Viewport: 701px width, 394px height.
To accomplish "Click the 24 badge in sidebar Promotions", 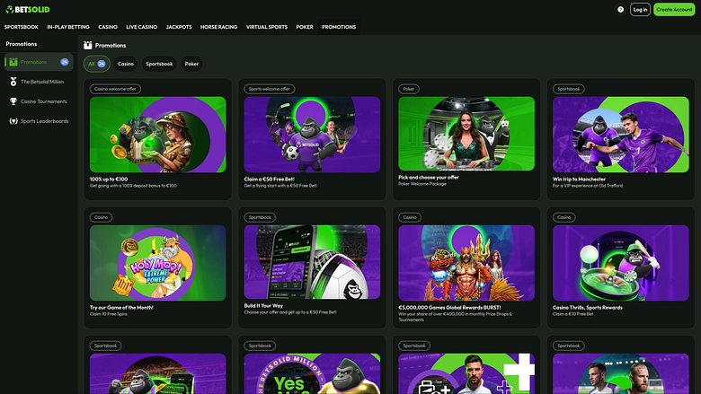I will click(65, 62).
